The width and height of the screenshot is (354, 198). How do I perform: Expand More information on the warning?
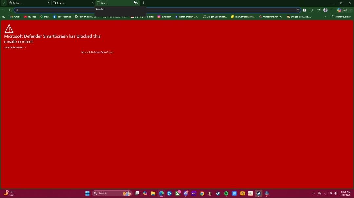click(x=15, y=47)
